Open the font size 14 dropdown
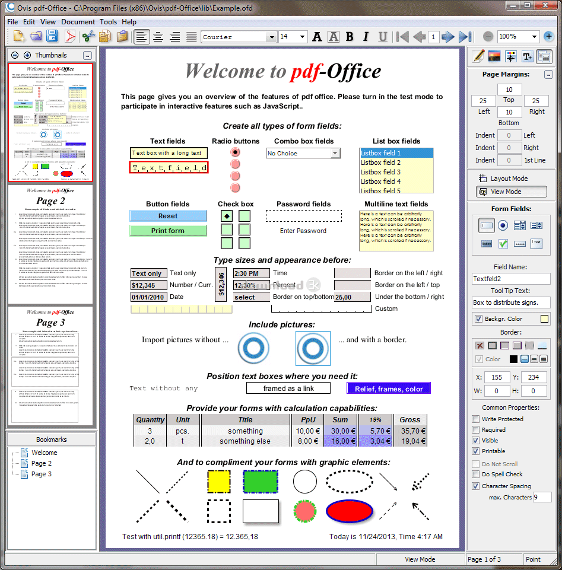 pos(302,37)
